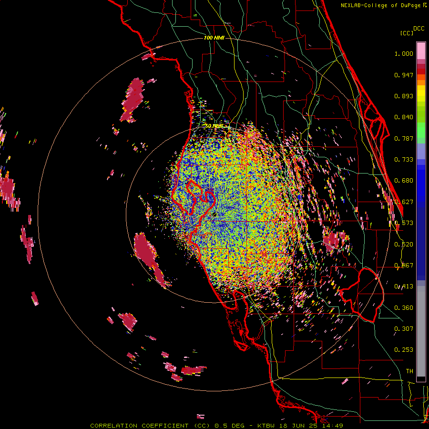429x429 pixels.
Task: Pick the bright green segment of the color bar
Action: click(421, 130)
